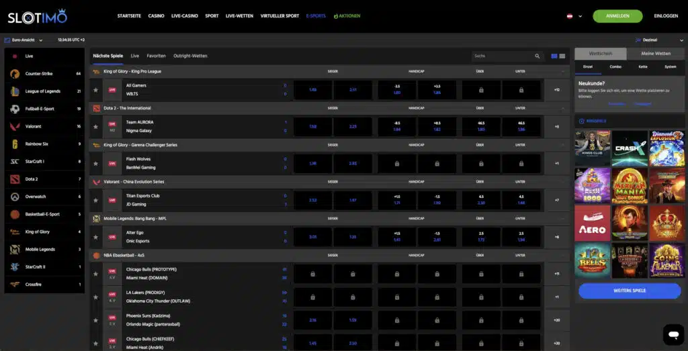Open the Crossfire sidebar icon

click(x=15, y=285)
